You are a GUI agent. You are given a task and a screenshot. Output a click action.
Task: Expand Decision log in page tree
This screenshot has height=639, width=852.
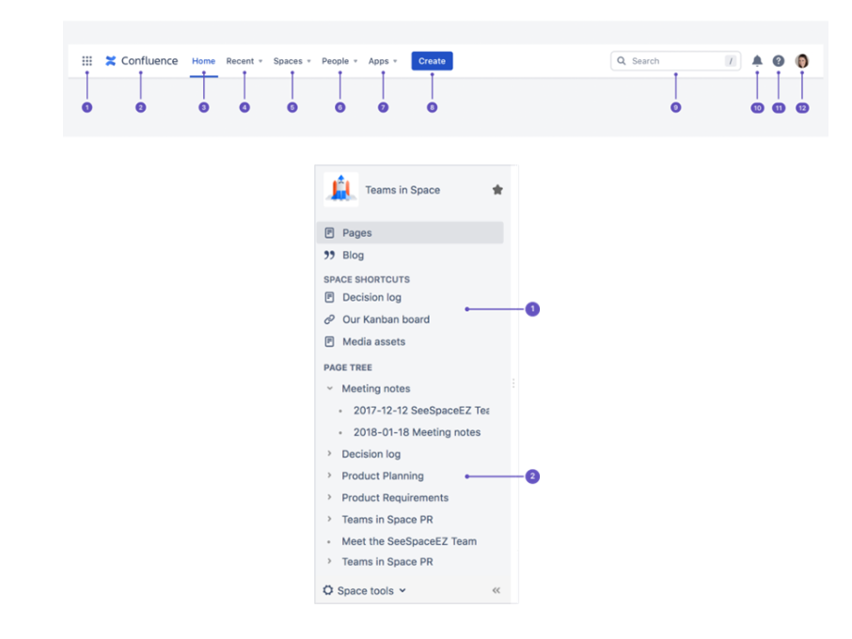point(329,453)
